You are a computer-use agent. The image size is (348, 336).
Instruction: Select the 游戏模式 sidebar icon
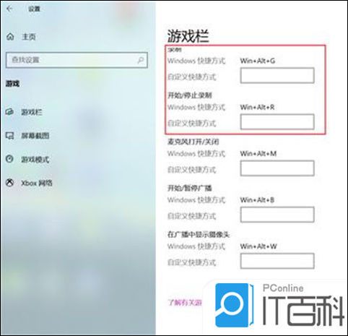pyautogui.click(x=9, y=159)
